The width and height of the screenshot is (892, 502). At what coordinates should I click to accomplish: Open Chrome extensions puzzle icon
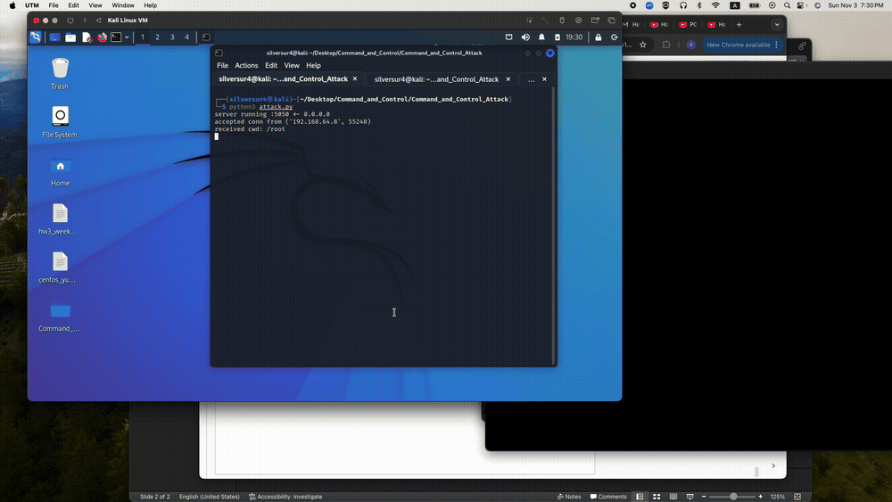click(x=666, y=45)
